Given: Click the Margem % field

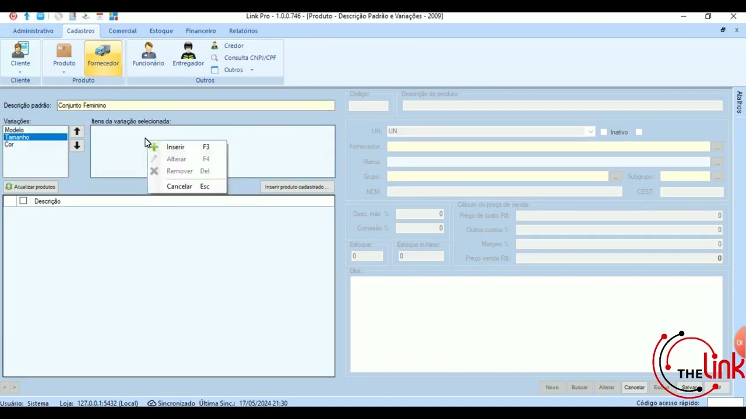Looking at the screenshot, I should (620, 244).
